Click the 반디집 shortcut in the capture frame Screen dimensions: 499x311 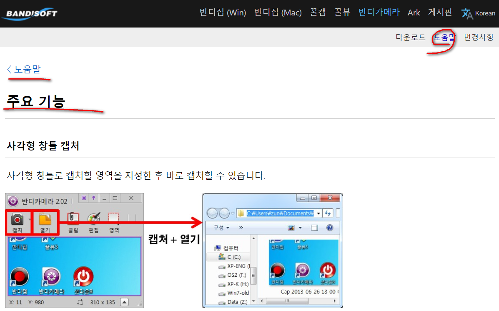click(x=20, y=243)
